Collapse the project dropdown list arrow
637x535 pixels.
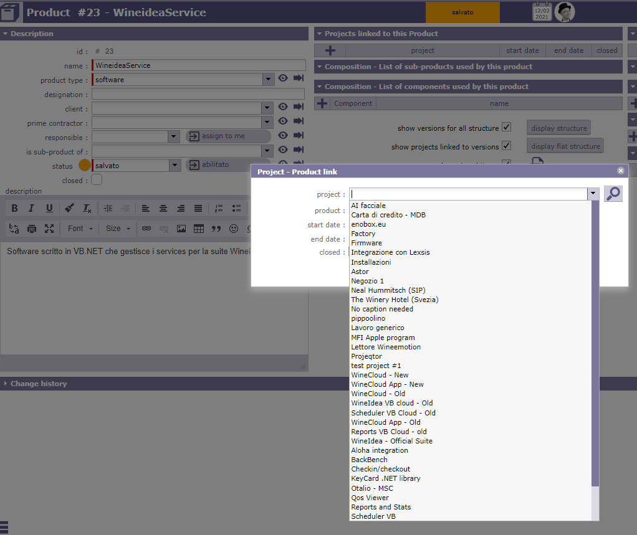click(x=593, y=194)
